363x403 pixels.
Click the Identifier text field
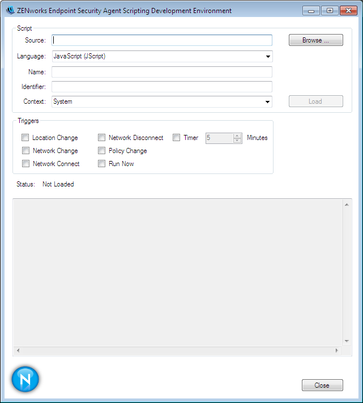point(162,87)
